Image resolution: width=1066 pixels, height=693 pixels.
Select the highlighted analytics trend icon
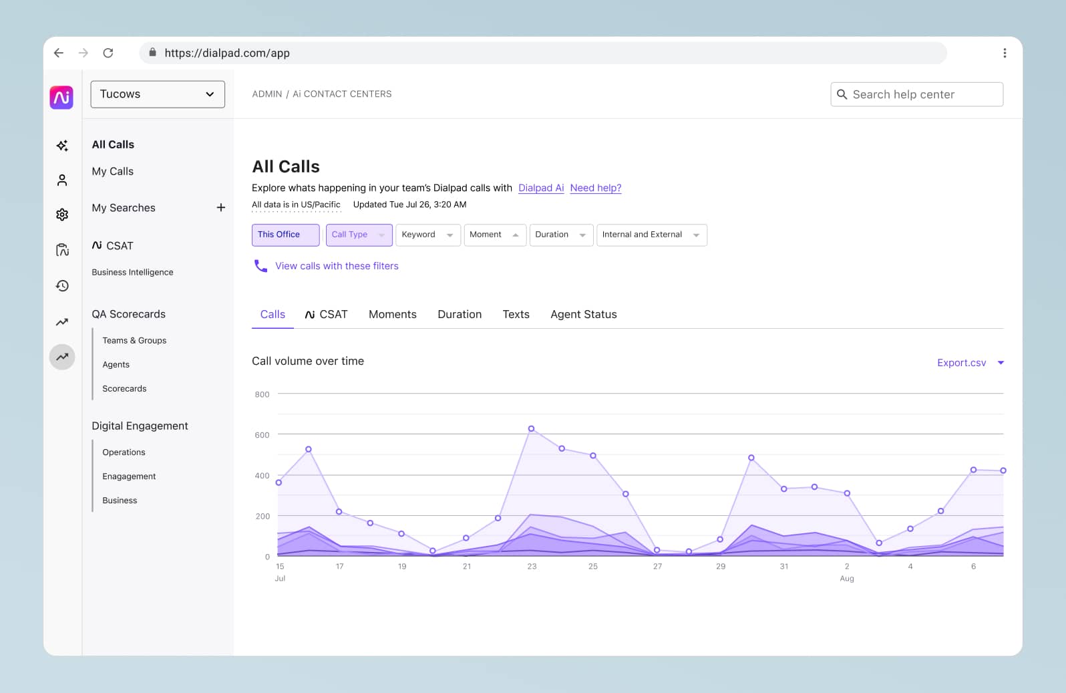pyautogui.click(x=62, y=357)
